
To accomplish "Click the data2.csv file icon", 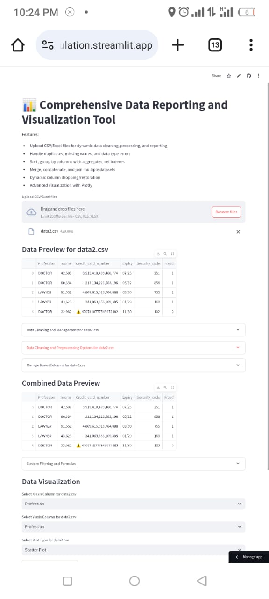I will 32,231.
